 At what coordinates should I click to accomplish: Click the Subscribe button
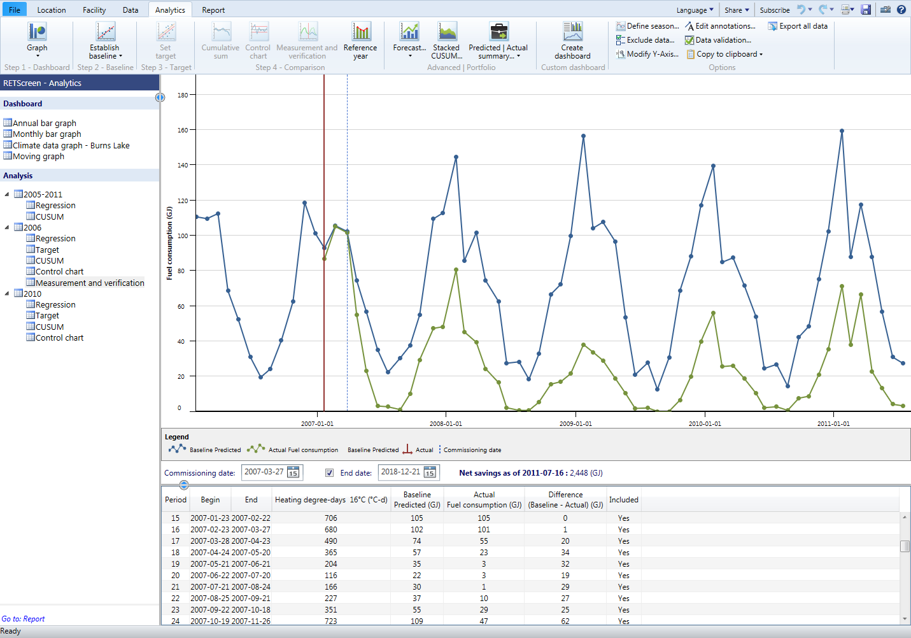click(775, 10)
